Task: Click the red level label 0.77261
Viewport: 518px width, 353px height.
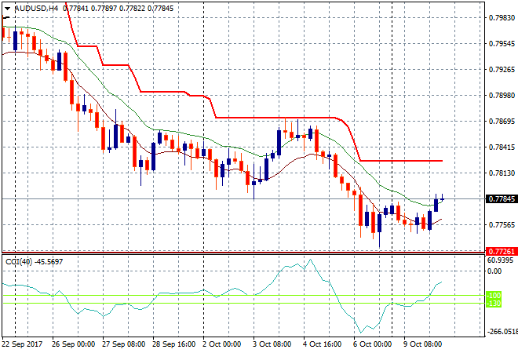Action: [502, 251]
